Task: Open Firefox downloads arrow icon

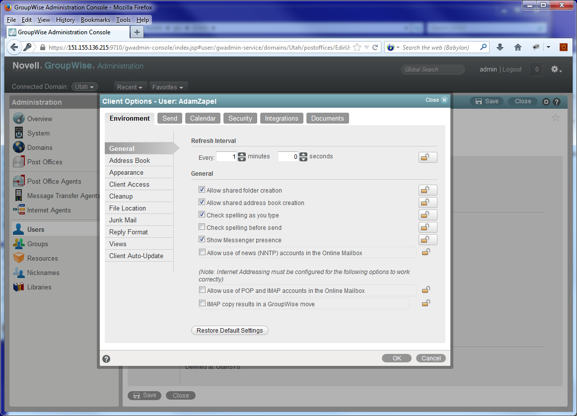Action: (x=500, y=47)
